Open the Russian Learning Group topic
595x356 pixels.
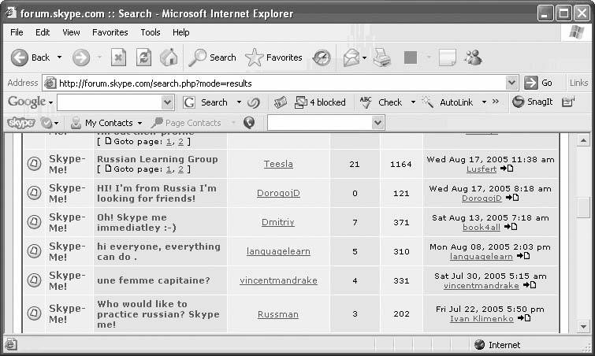click(157, 158)
